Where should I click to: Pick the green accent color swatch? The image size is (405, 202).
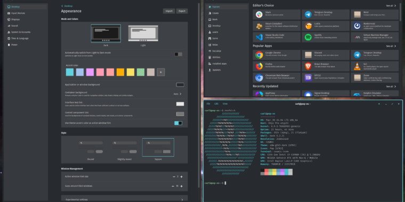[141, 72]
